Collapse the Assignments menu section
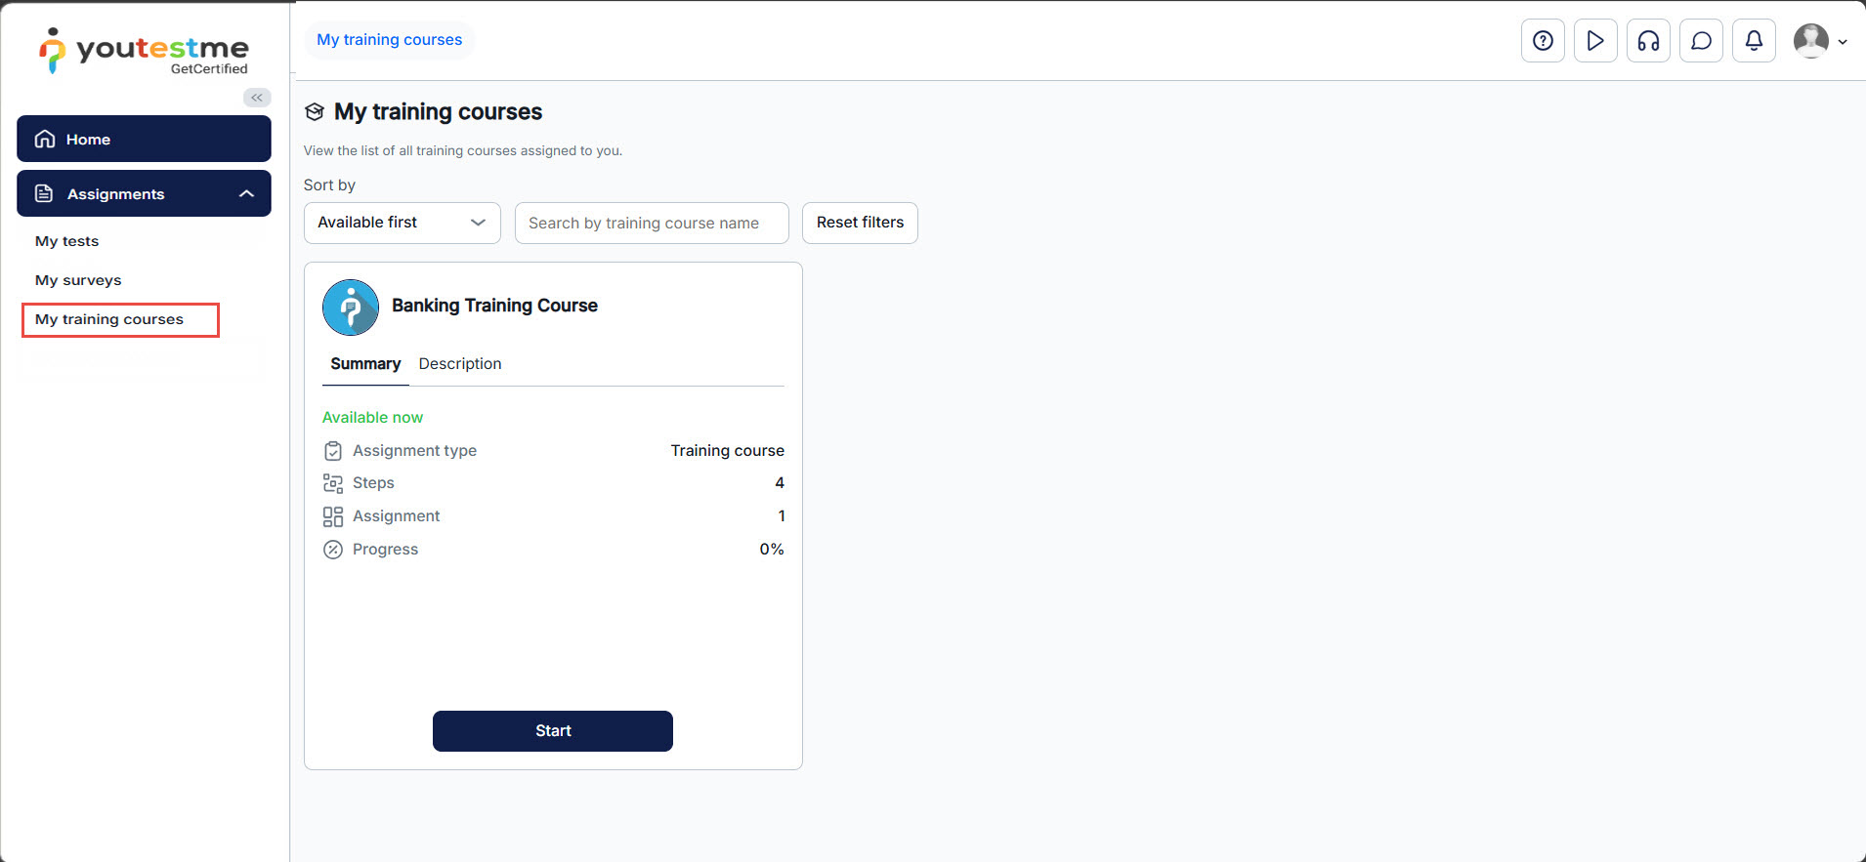Screen dimensions: 1866x862 point(246,193)
